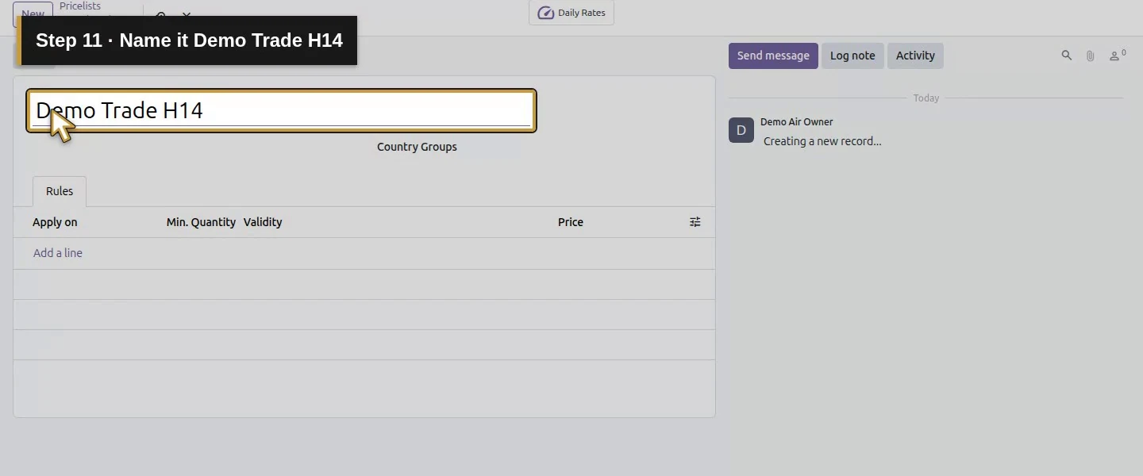Select the Demo Air Owner author name
The image size is (1143, 476).
click(x=797, y=122)
